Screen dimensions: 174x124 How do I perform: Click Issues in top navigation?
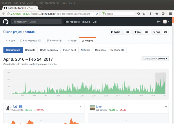point(86,22)
